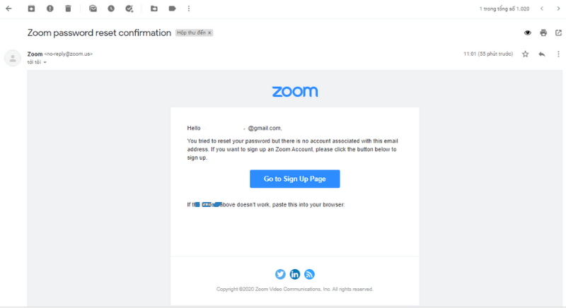Report this email as spam
566x308 pixels.
[x=50, y=8]
